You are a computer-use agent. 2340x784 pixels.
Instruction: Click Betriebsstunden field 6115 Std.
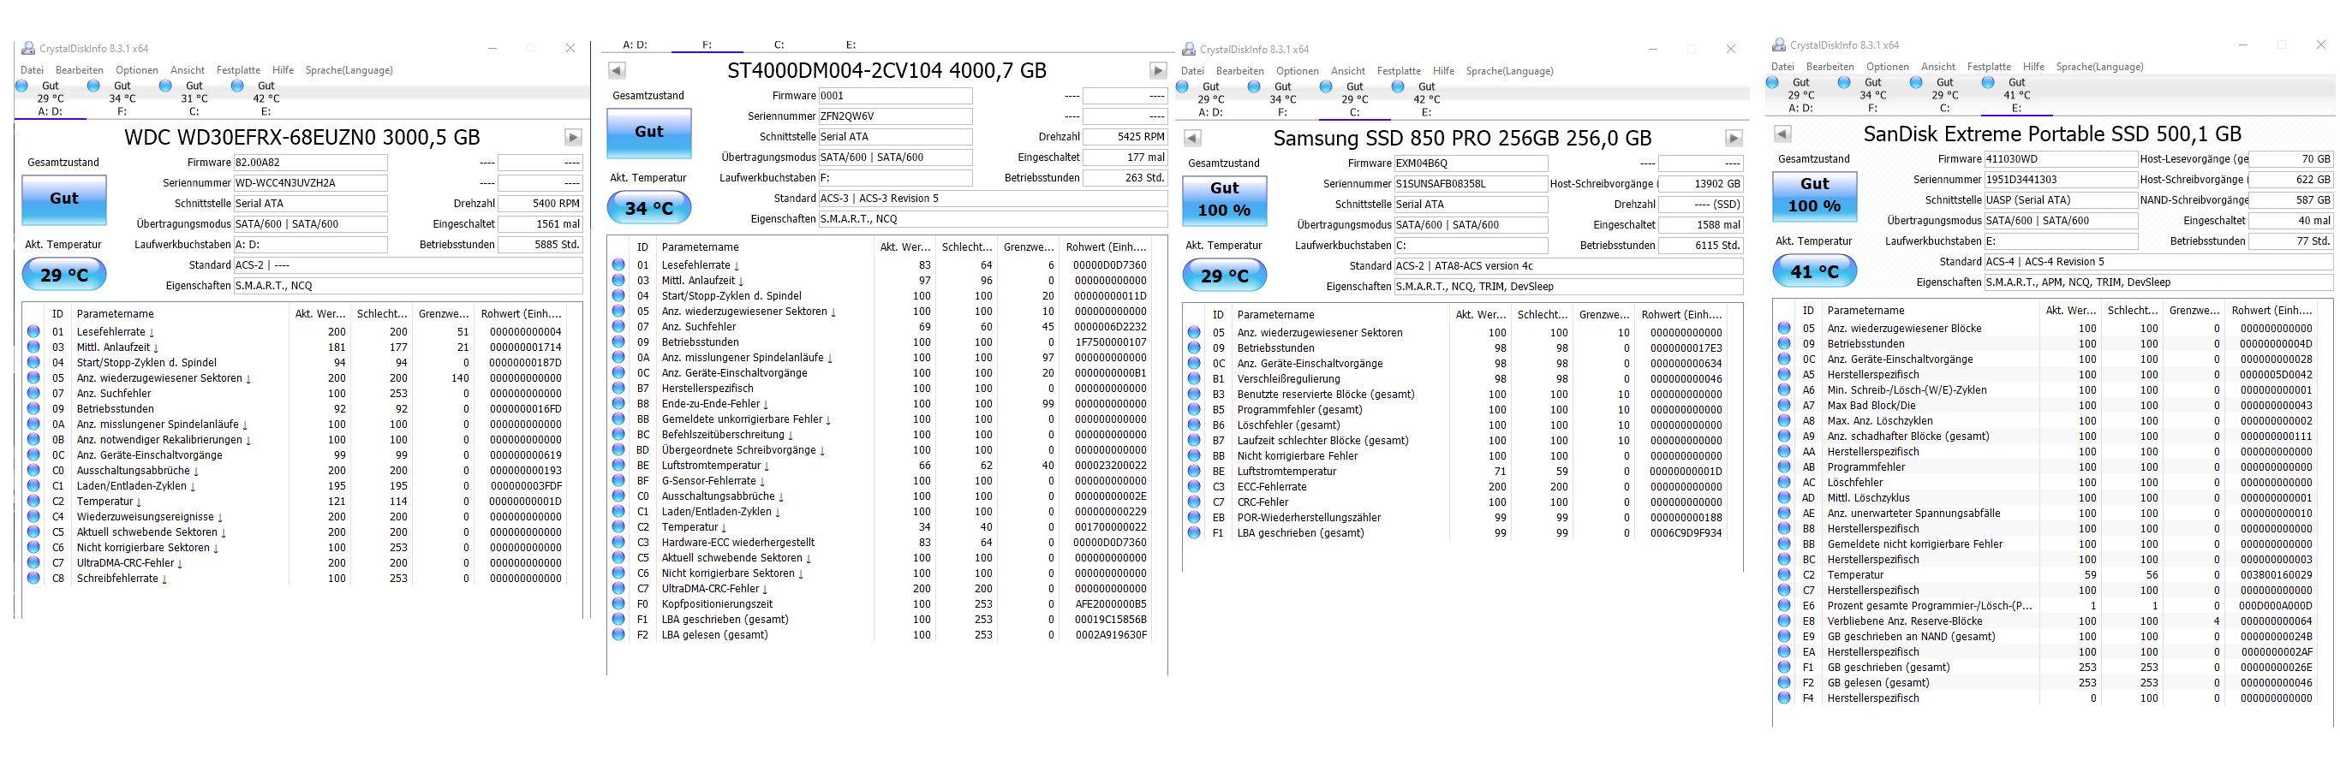(1701, 246)
